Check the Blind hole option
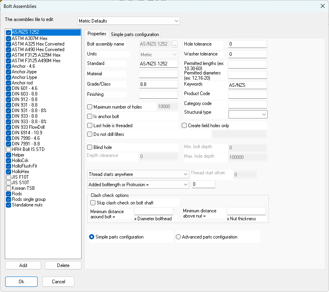The height and width of the screenshot is (292, 329). (90, 147)
